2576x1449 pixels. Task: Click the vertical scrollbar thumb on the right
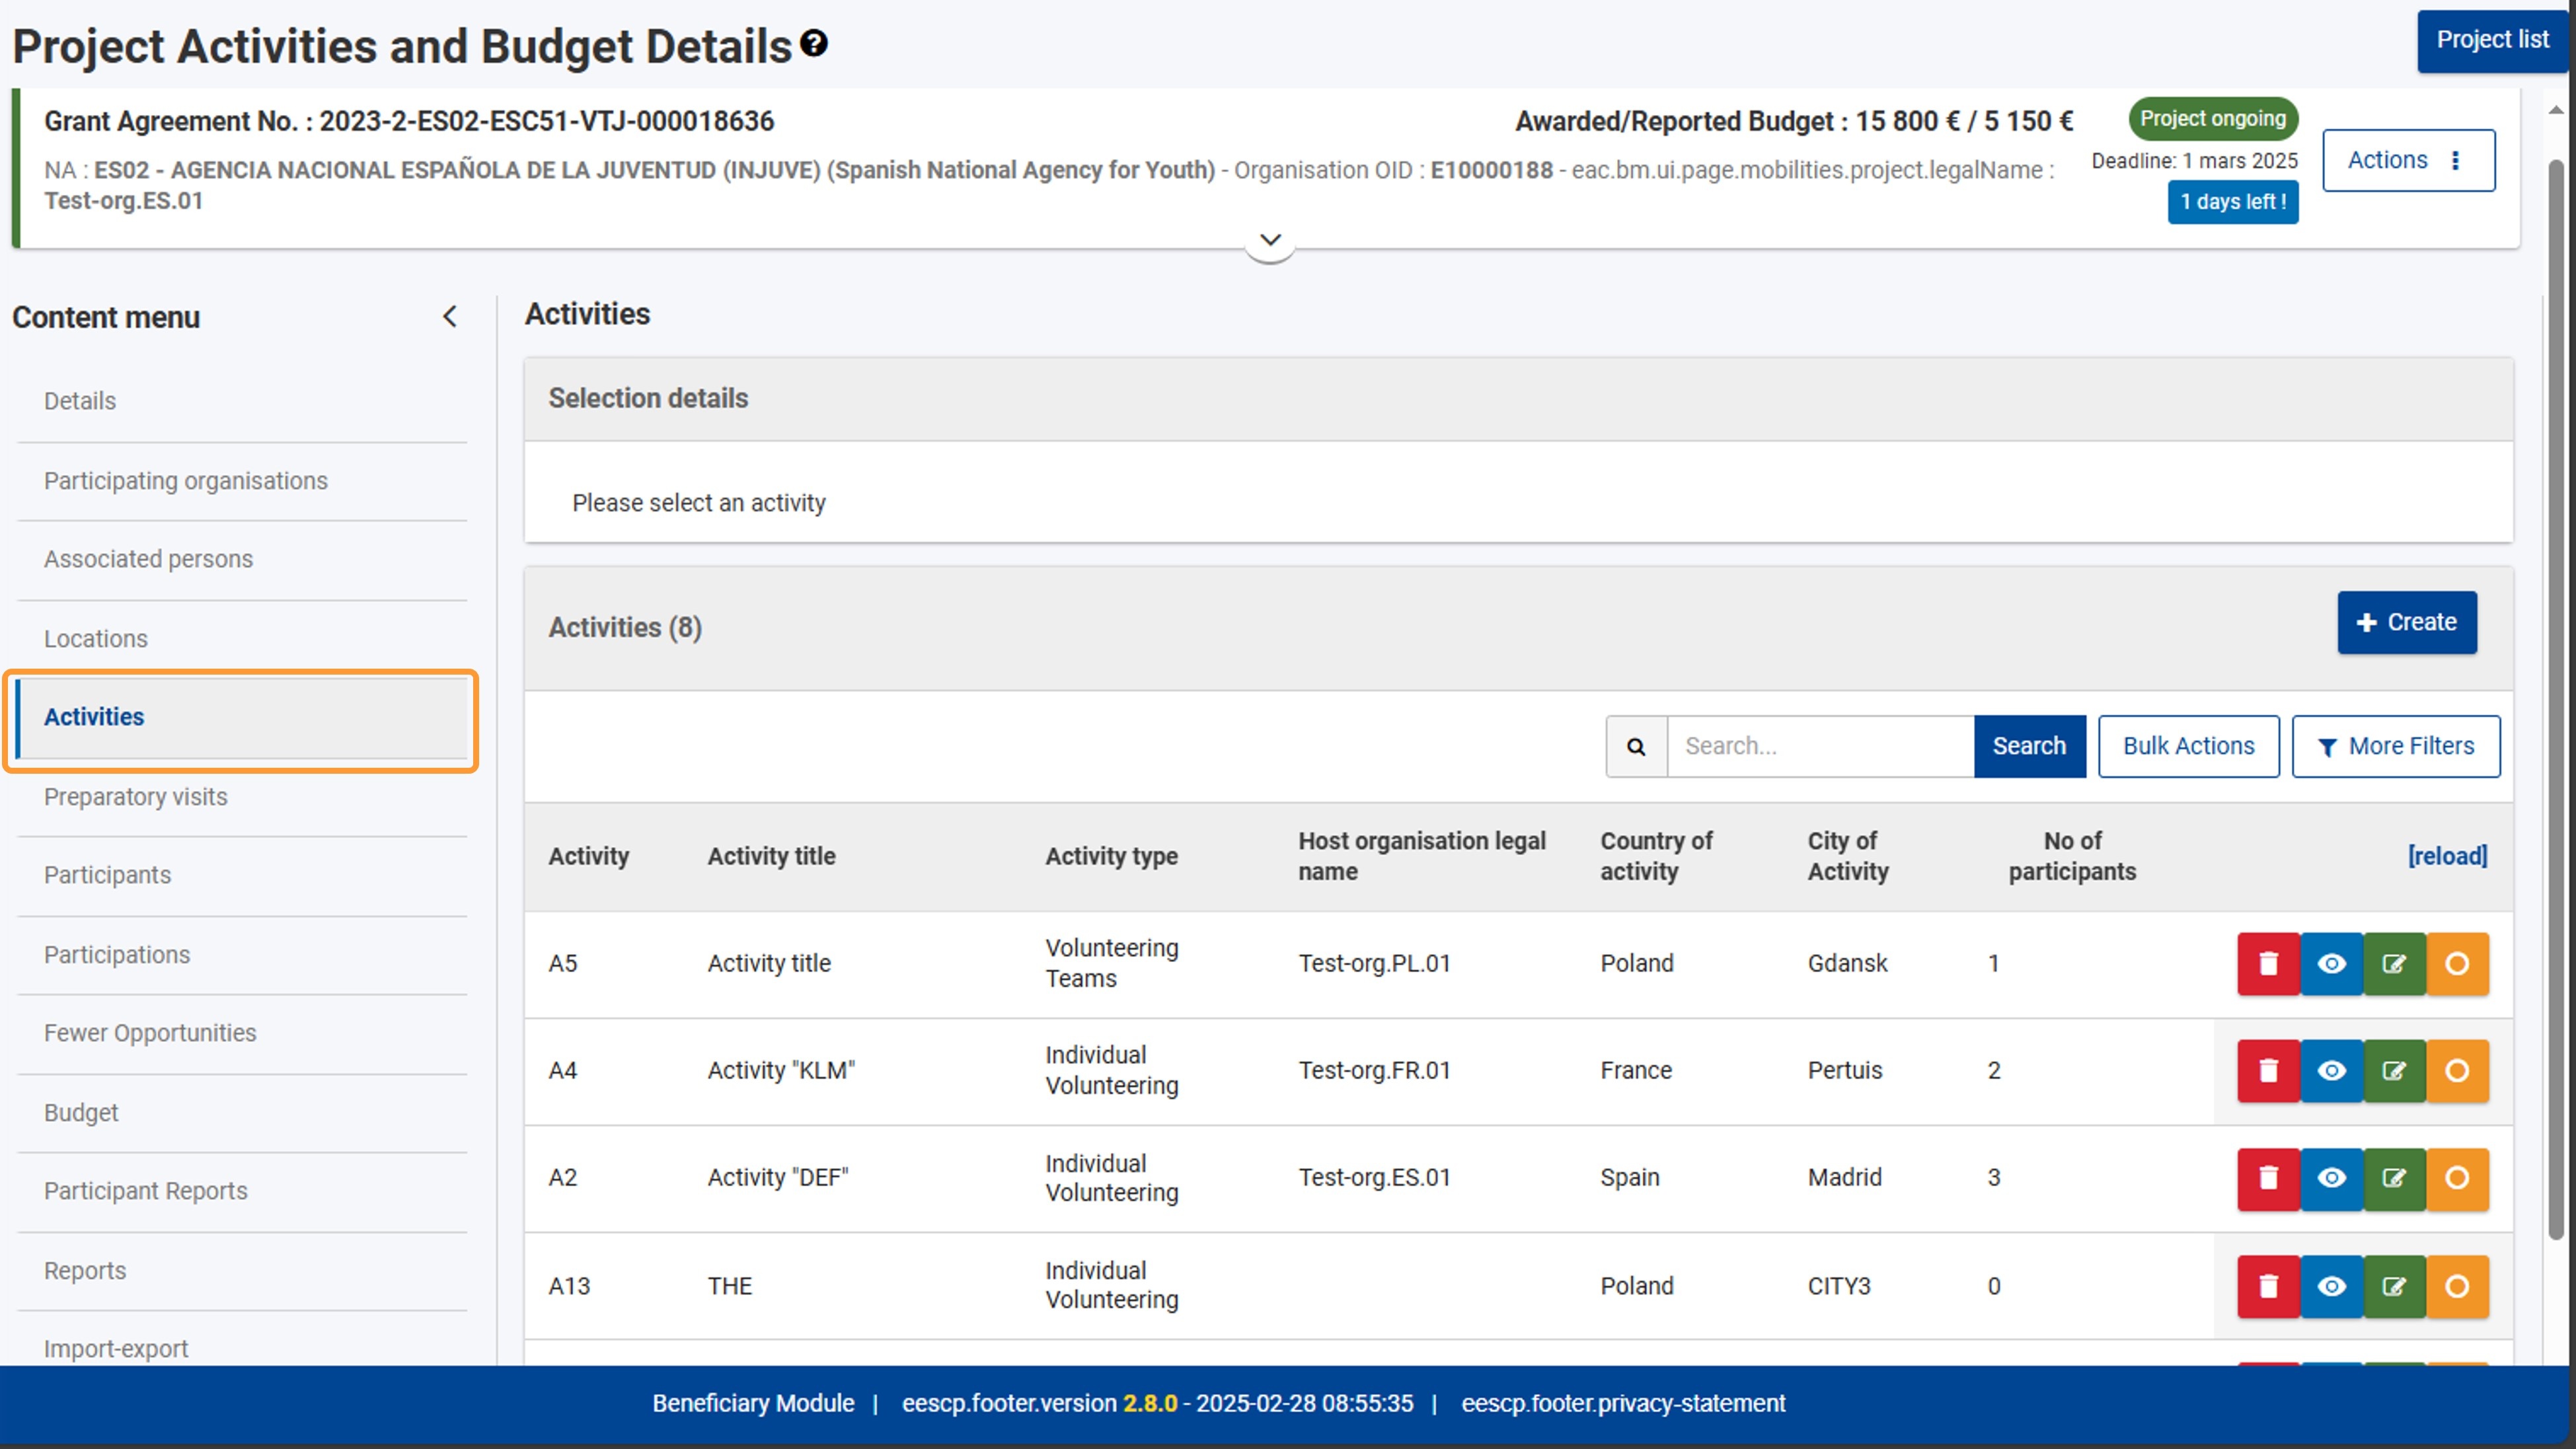(2556, 700)
